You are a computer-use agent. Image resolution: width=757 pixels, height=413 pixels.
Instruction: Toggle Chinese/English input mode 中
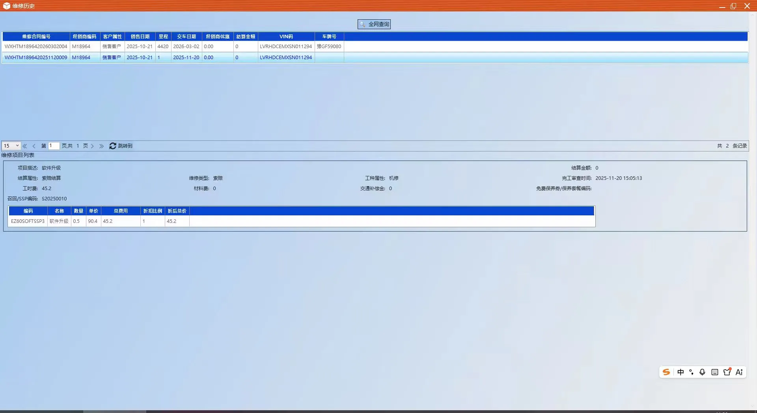681,372
